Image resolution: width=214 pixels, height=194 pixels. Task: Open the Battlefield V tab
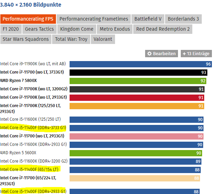148,19
